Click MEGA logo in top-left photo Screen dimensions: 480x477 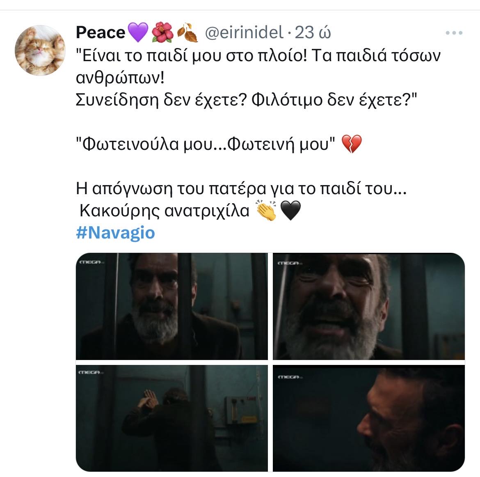[91, 262]
